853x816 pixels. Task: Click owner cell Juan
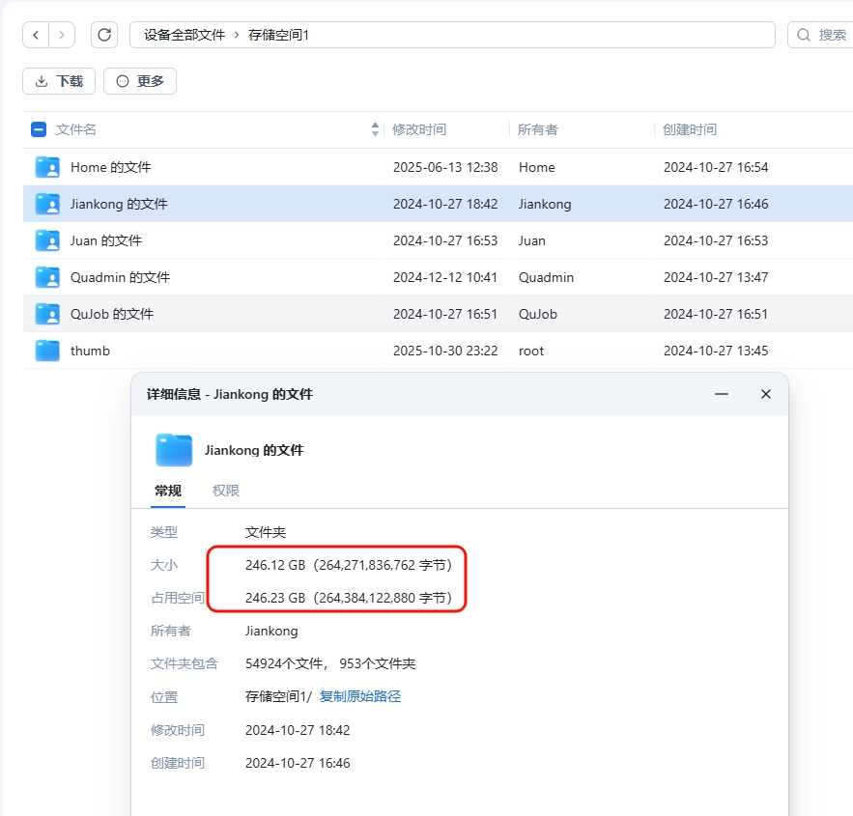coord(532,240)
